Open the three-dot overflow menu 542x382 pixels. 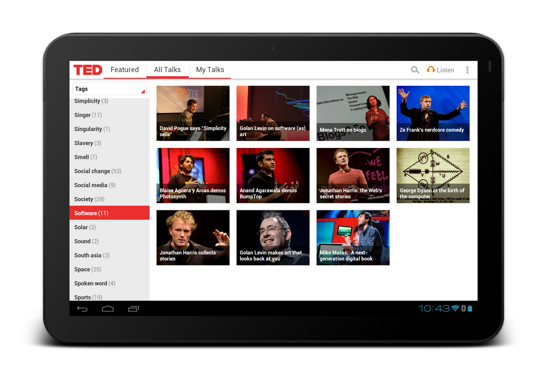coord(467,70)
